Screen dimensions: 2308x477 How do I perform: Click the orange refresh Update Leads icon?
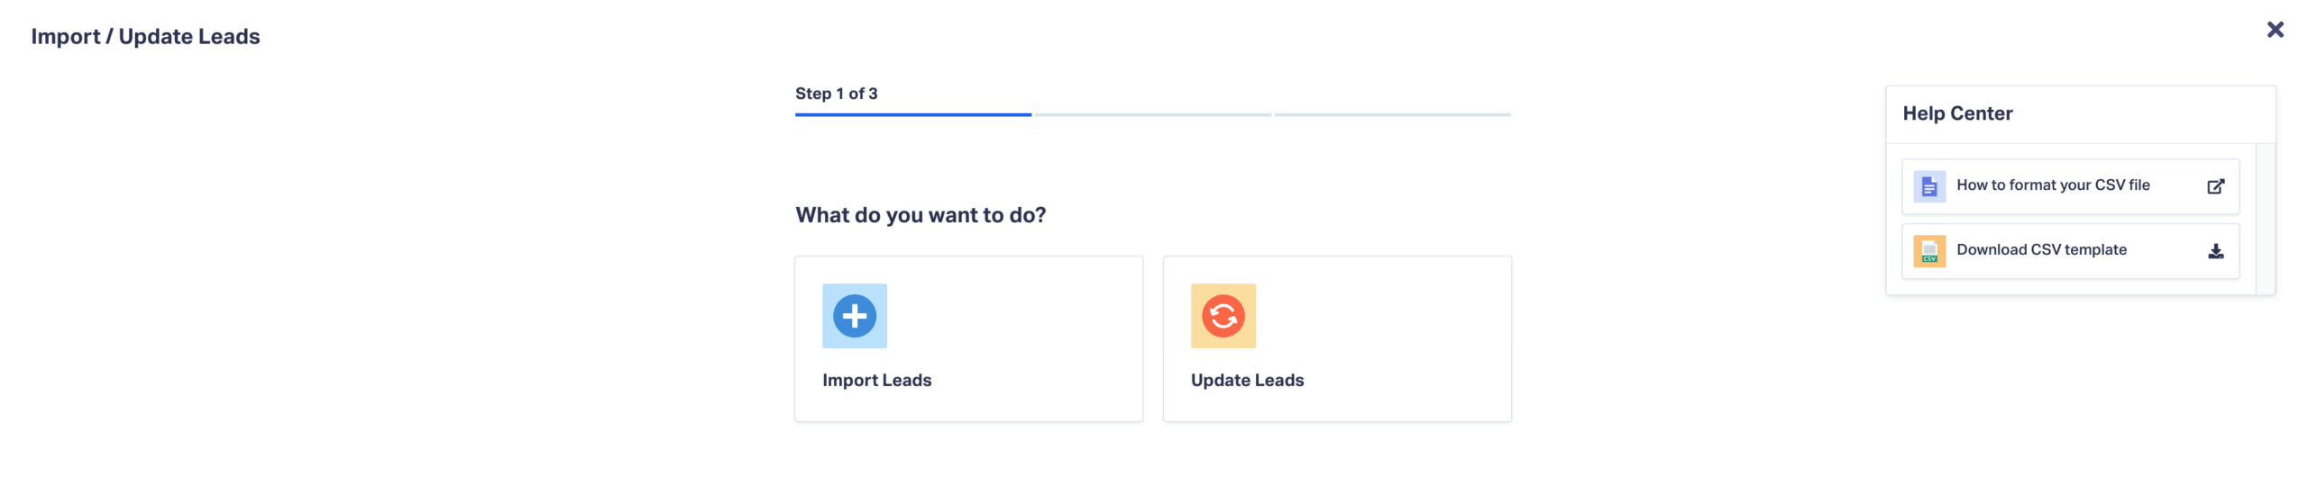tap(1223, 316)
